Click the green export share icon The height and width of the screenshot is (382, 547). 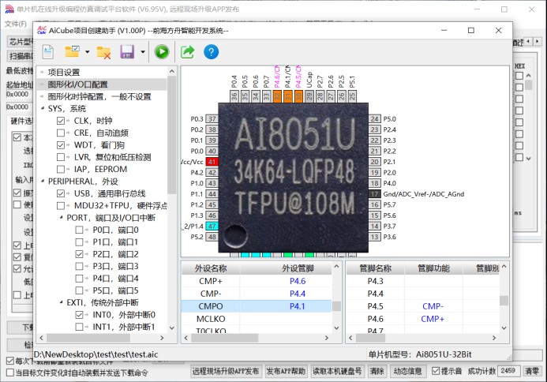point(187,52)
